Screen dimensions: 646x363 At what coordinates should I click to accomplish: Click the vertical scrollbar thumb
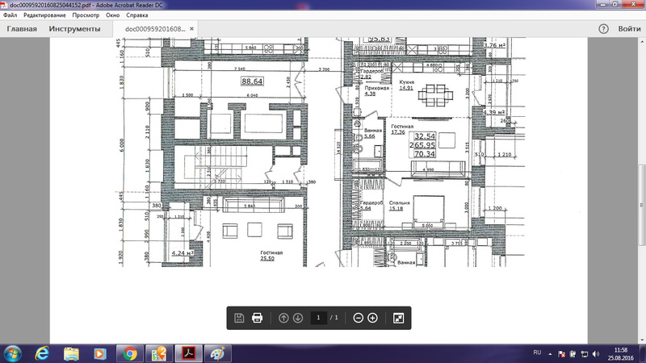pos(641,205)
